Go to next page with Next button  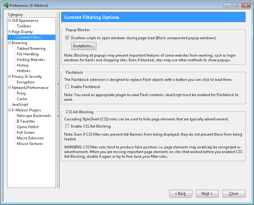[x=207, y=193]
